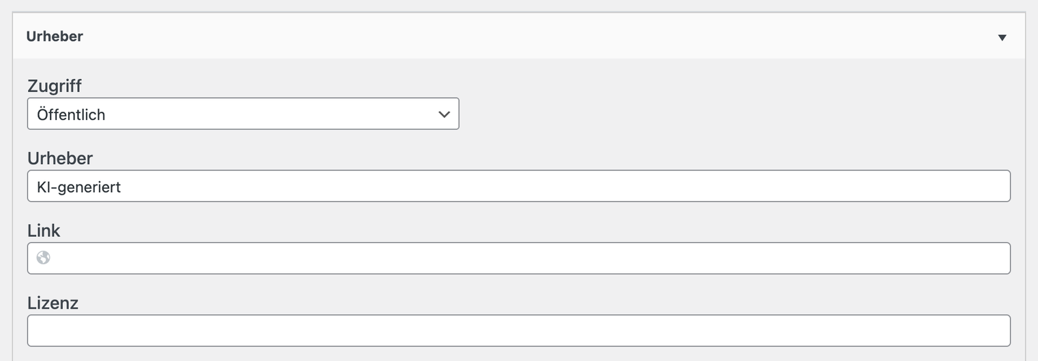The image size is (1038, 361).
Task: Click the middle of the Zugriff select box
Action: click(x=243, y=114)
